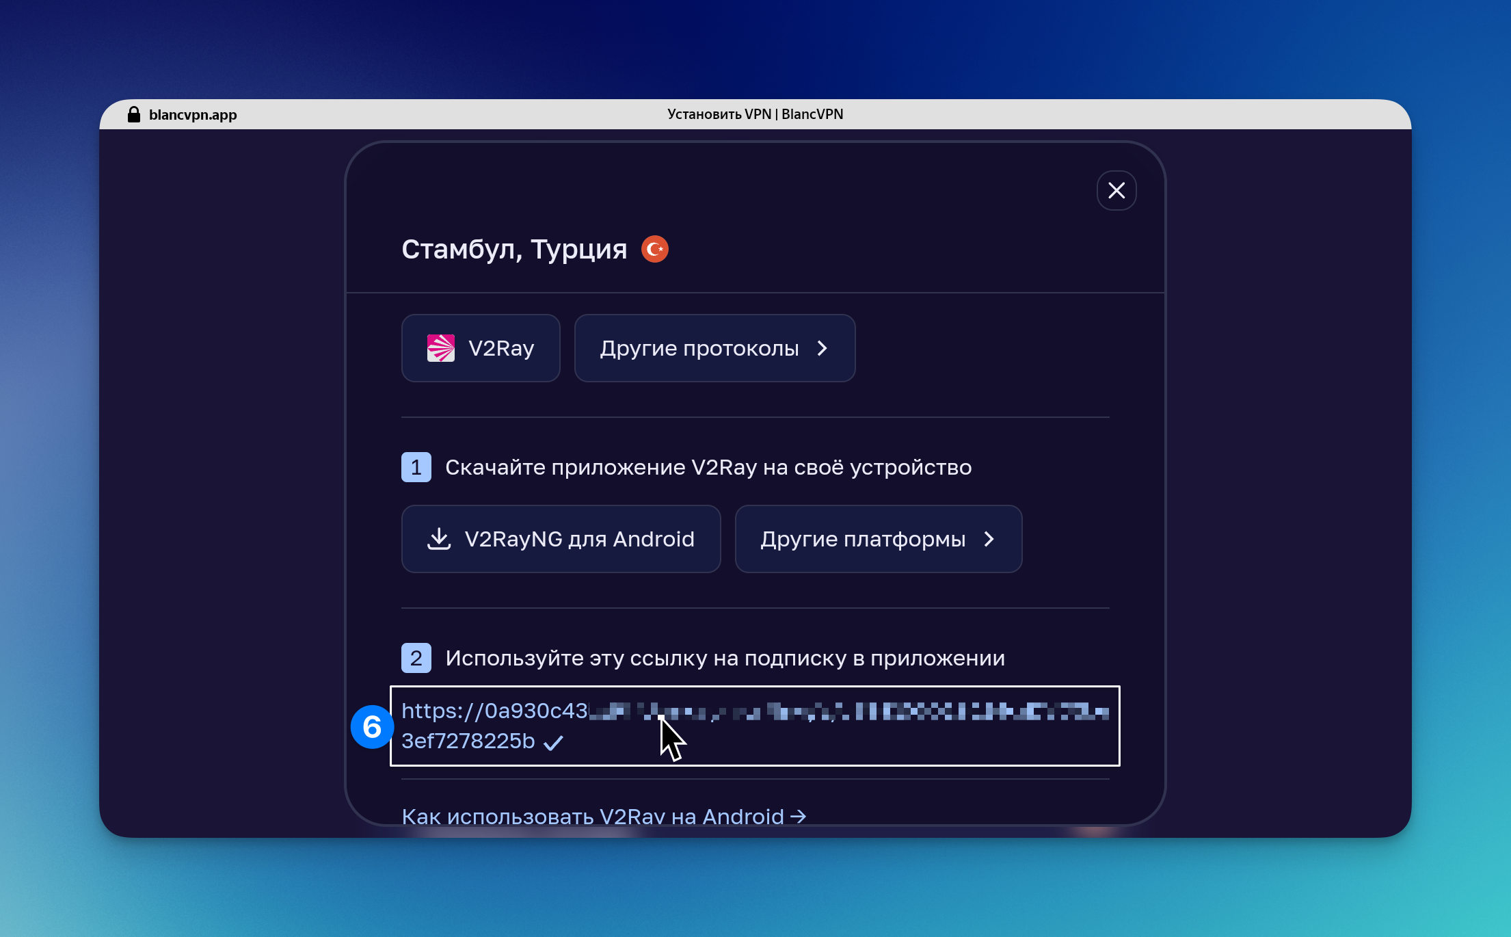1511x937 pixels.
Task: Click the Другие платформы chevron arrow
Action: (989, 539)
